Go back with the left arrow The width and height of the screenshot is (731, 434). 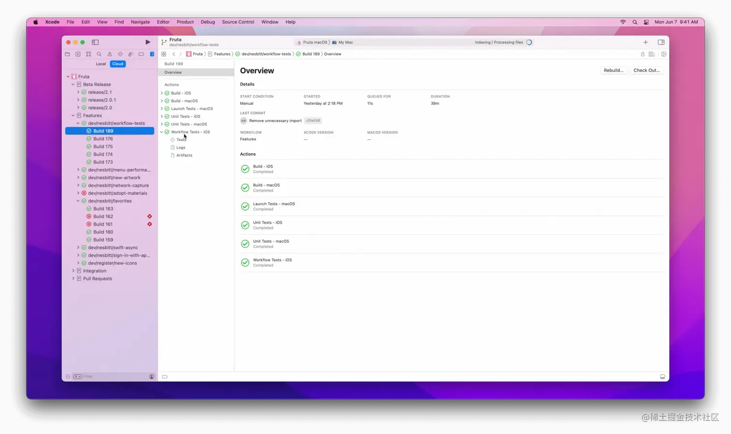tap(174, 54)
